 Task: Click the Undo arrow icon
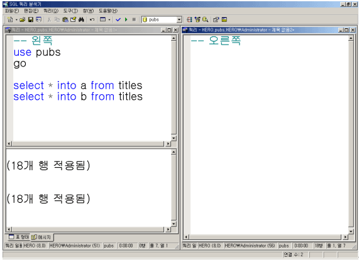coord(92,19)
